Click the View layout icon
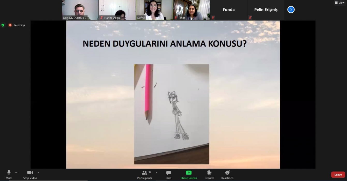This screenshot has width=347, height=181. (x=339, y=3)
